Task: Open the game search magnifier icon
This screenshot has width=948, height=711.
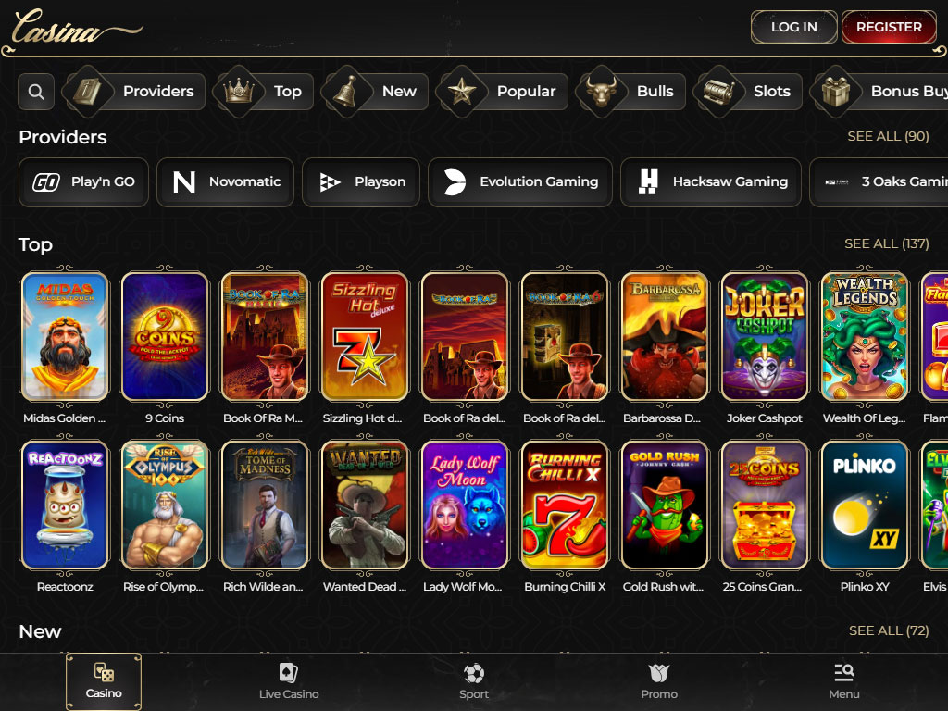Action: pos(36,92)
